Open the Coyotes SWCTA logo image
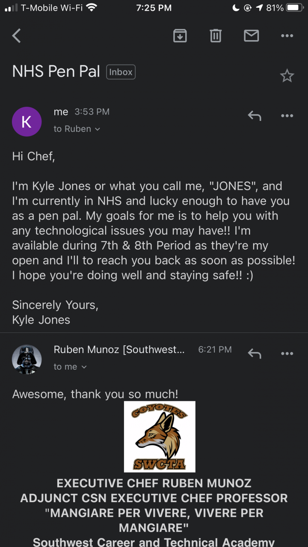308x547 pixels. pos(160,436)
